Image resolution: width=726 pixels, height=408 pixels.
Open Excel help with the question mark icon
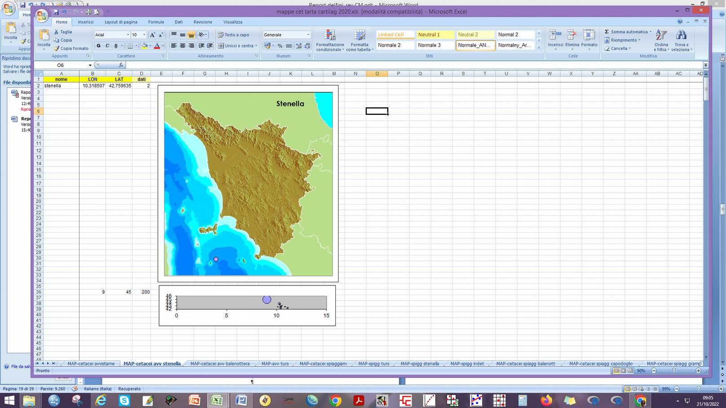(x=680, y=22)
